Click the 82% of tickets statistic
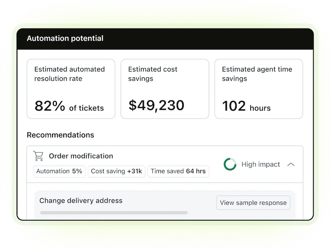The width and height of the screenshot is (331, 248). (70, 107)
